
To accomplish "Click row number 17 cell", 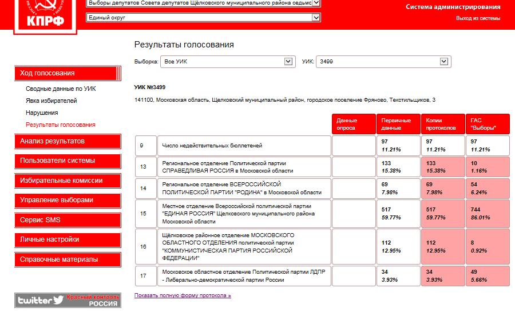I will (x=146, y=276).
